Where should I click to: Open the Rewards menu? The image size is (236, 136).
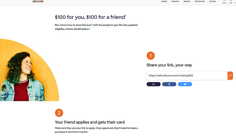[187, 1]
